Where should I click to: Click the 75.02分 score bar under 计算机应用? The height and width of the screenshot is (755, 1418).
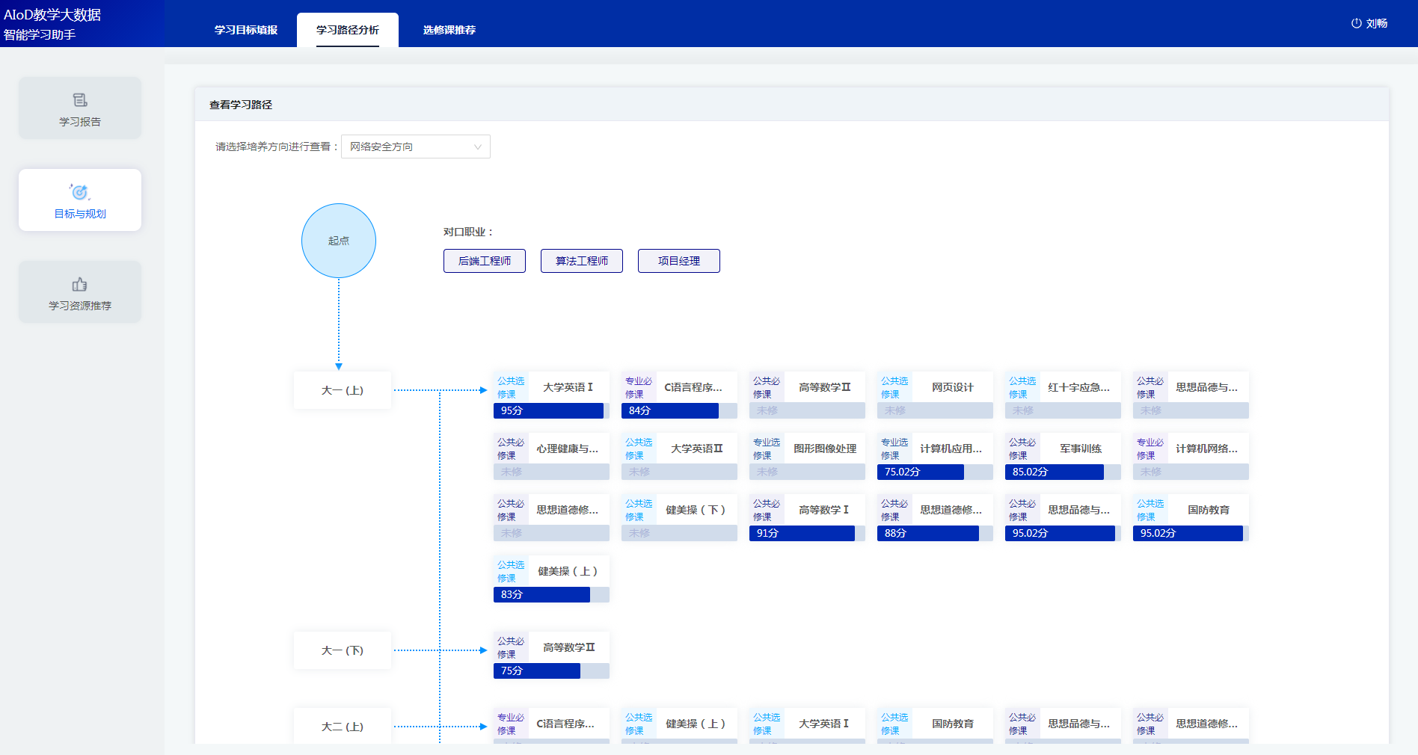point(921,472)
